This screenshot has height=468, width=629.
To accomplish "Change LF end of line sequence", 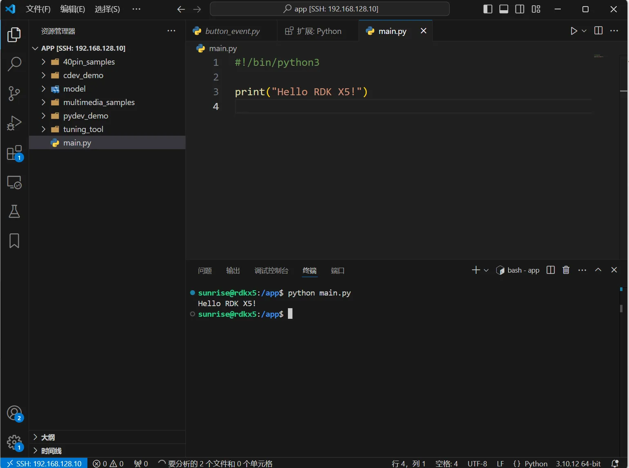I will pyautogui.click(x=500, y=464).
